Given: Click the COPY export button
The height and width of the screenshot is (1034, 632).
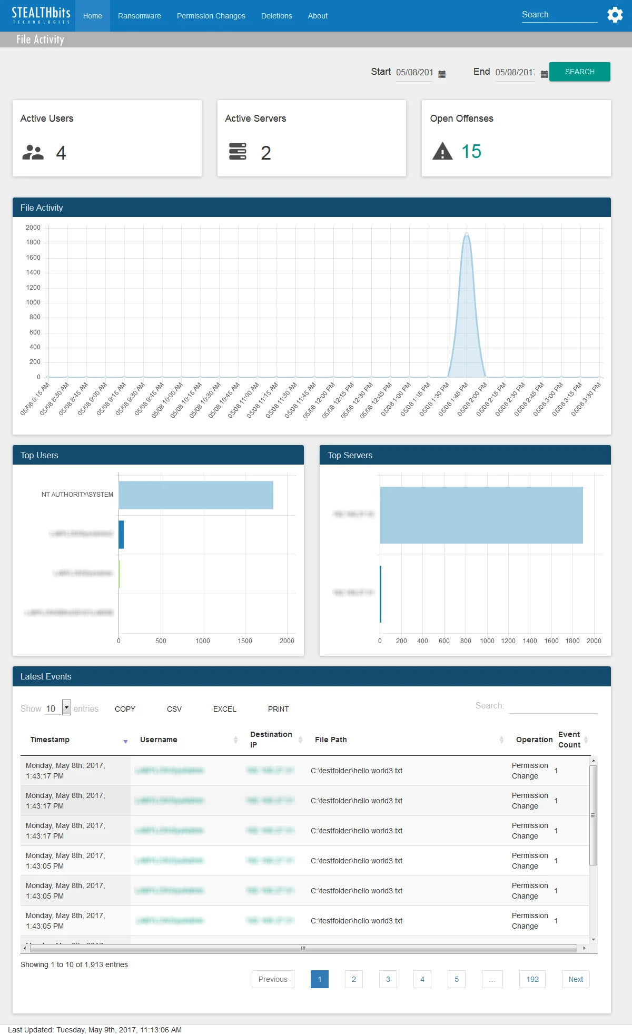Looking at the screenshot, I should click(x=125, y=709).
